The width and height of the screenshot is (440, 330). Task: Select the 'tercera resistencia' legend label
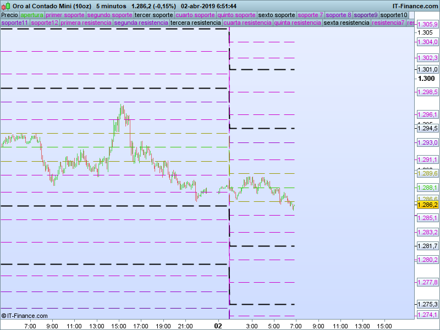(196, 23)
